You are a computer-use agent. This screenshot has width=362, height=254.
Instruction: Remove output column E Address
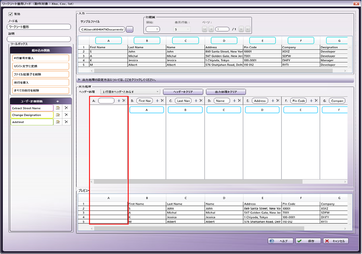pyautogui.click(x=278, y=101)
